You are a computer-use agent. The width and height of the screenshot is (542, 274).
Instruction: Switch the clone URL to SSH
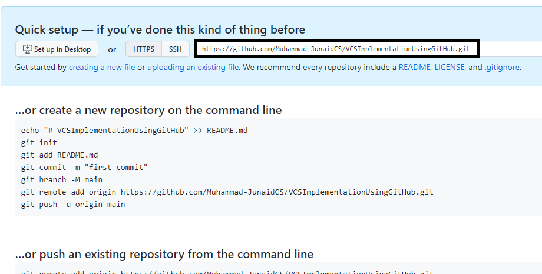point(175,49)
